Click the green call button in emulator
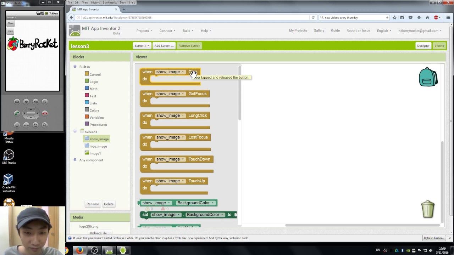The height and width of the screenshot is (255, 454). click(17, 113)
